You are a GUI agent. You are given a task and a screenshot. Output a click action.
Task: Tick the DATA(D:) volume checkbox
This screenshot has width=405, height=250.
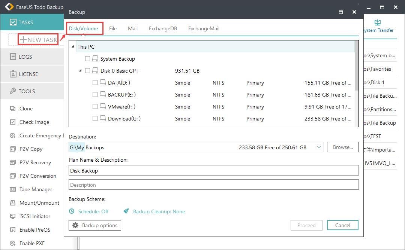coord(95,82)
